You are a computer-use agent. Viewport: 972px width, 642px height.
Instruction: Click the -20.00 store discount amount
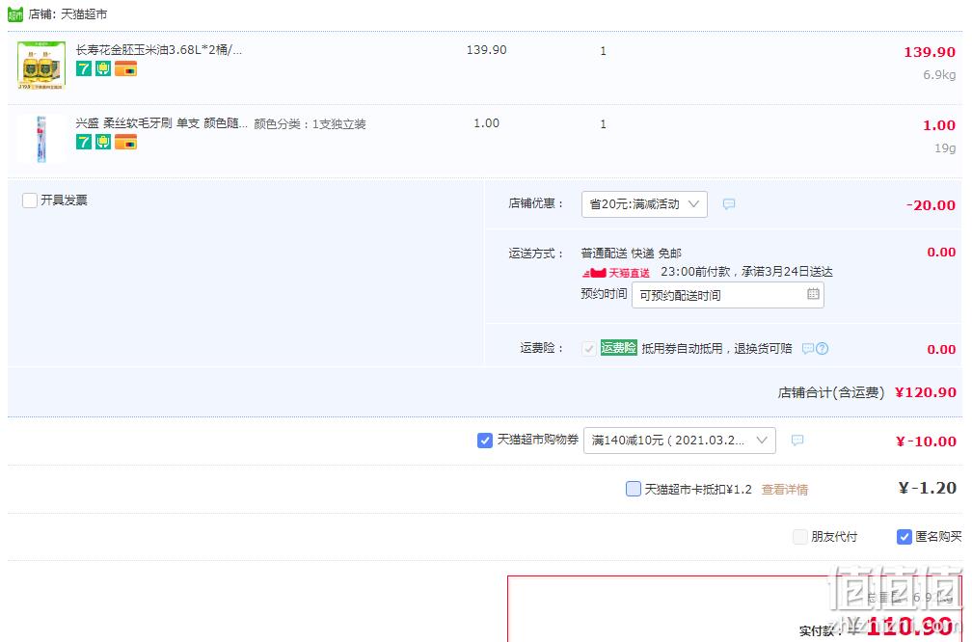[x=931, y=205]
